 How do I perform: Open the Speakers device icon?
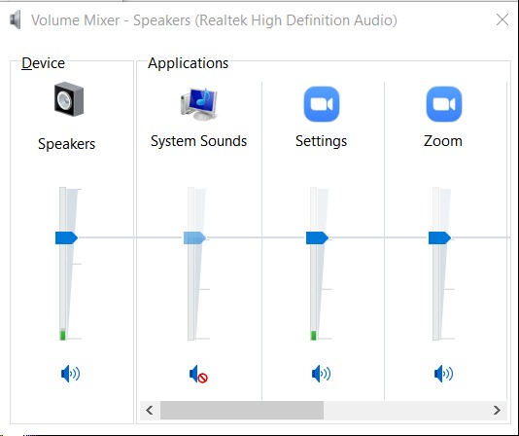coord(69,99)
